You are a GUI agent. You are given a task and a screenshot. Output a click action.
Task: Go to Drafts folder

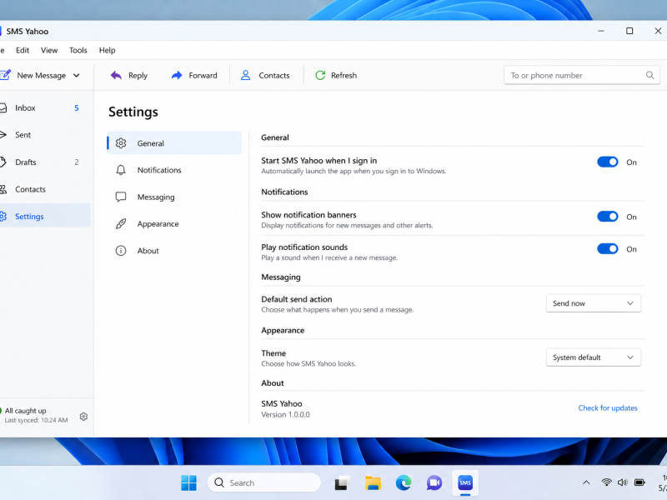43,162
